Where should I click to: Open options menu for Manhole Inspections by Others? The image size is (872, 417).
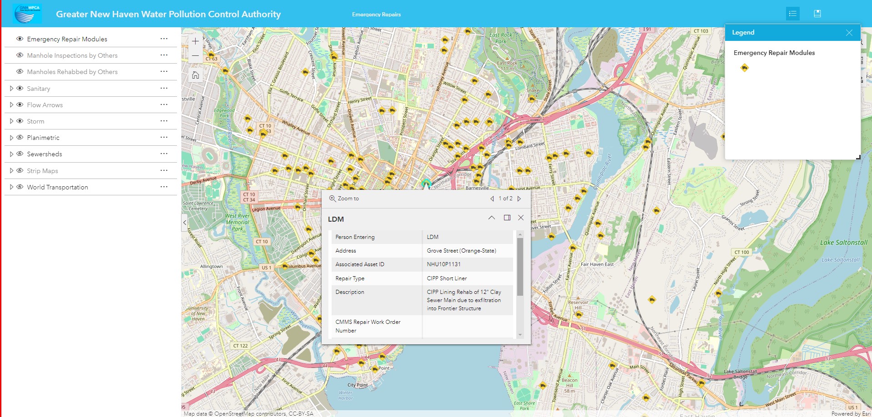click(163, 55)
